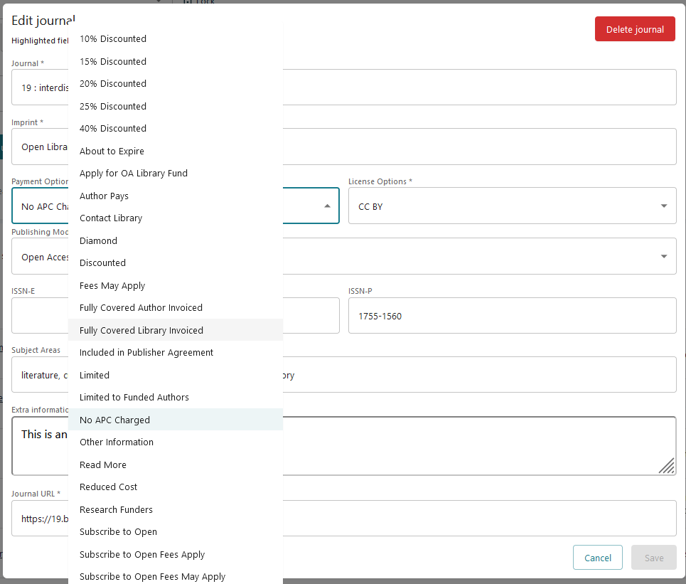Collapse the Payment Options dropdown with its arrow

[328, 206]
